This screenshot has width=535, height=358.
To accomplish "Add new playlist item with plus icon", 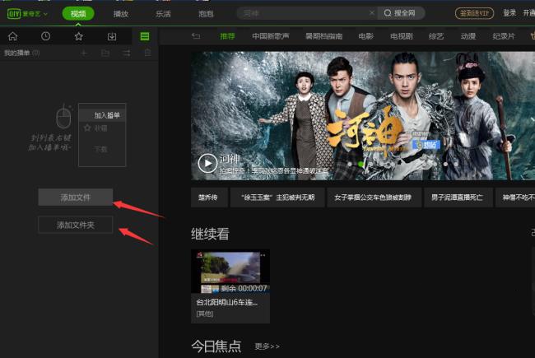I will 84,53.
